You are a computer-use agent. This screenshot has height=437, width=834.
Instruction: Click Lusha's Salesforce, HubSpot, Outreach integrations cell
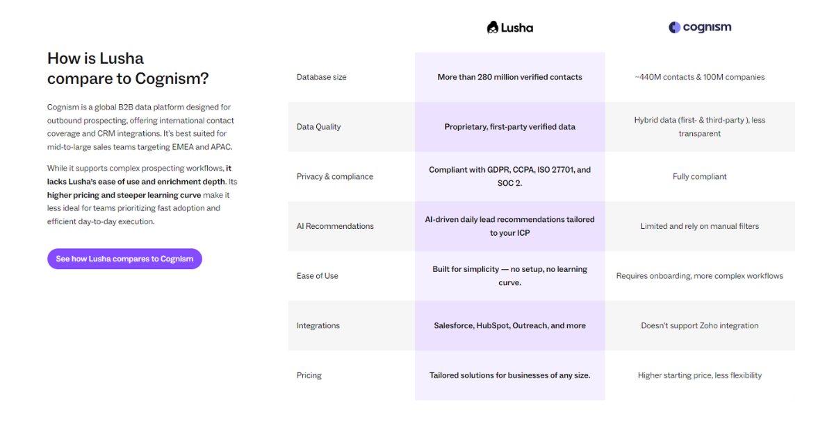tap(510, 325)
